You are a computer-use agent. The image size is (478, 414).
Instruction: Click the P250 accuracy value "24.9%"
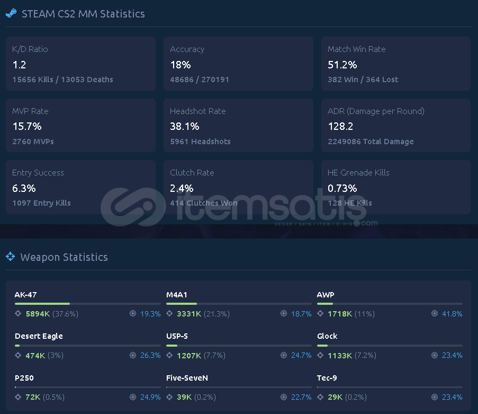[150, 397]
